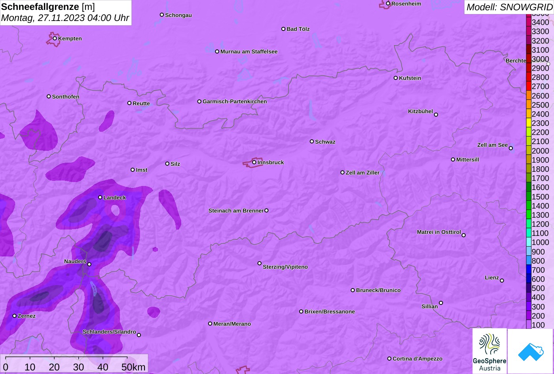Click the Zernez location marker
This screenshot has height=374, width=554.
coord(15,316)
